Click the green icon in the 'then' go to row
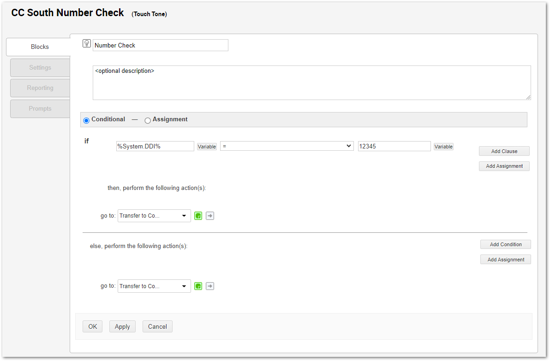 (198, 216)
